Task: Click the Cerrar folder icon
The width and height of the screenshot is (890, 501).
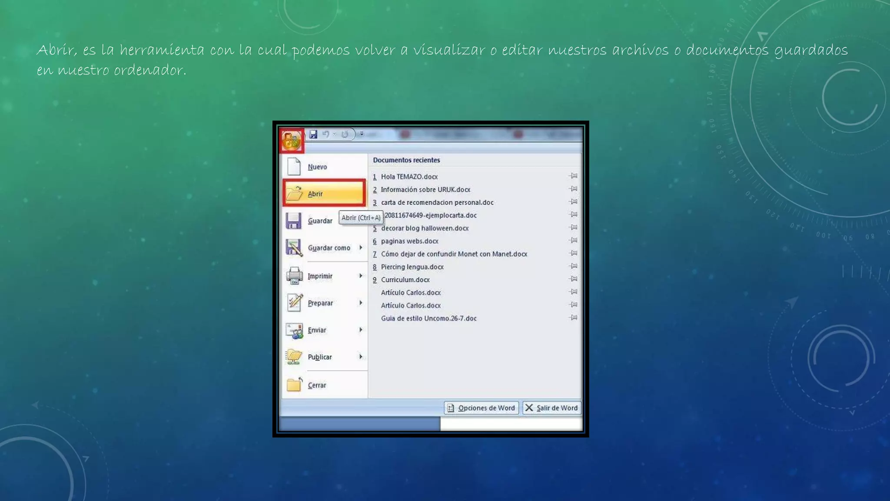Action: (295, 384)
